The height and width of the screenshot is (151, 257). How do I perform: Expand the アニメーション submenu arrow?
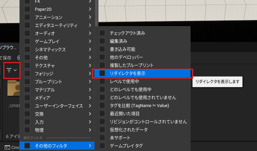(90, 17)
